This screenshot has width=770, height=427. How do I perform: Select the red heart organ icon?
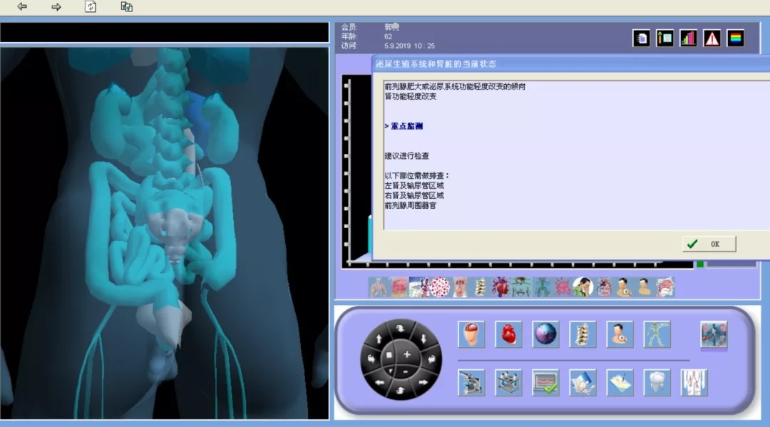coord(508,334)
